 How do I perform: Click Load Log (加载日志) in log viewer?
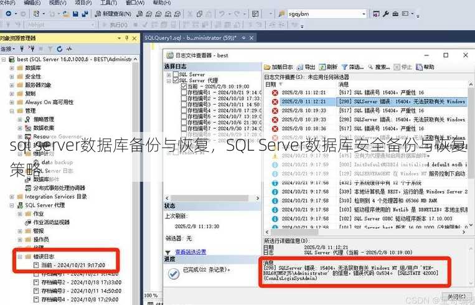click(278, 67)
